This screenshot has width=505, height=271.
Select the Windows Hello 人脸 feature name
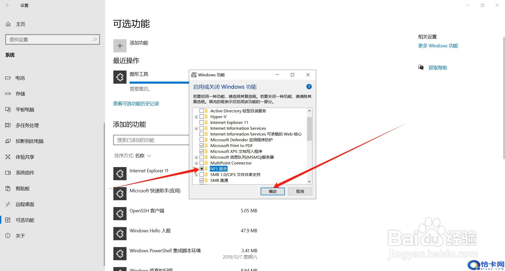point(150,231)
